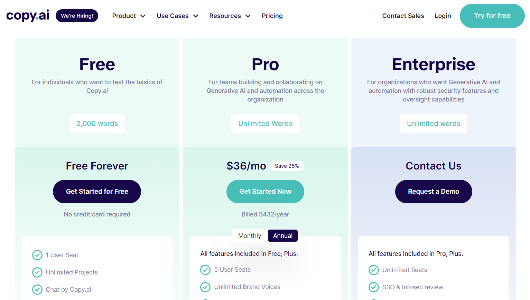Click checkmark icon beside SSO & Infosec review
The image size is (530, 300).
374,287
